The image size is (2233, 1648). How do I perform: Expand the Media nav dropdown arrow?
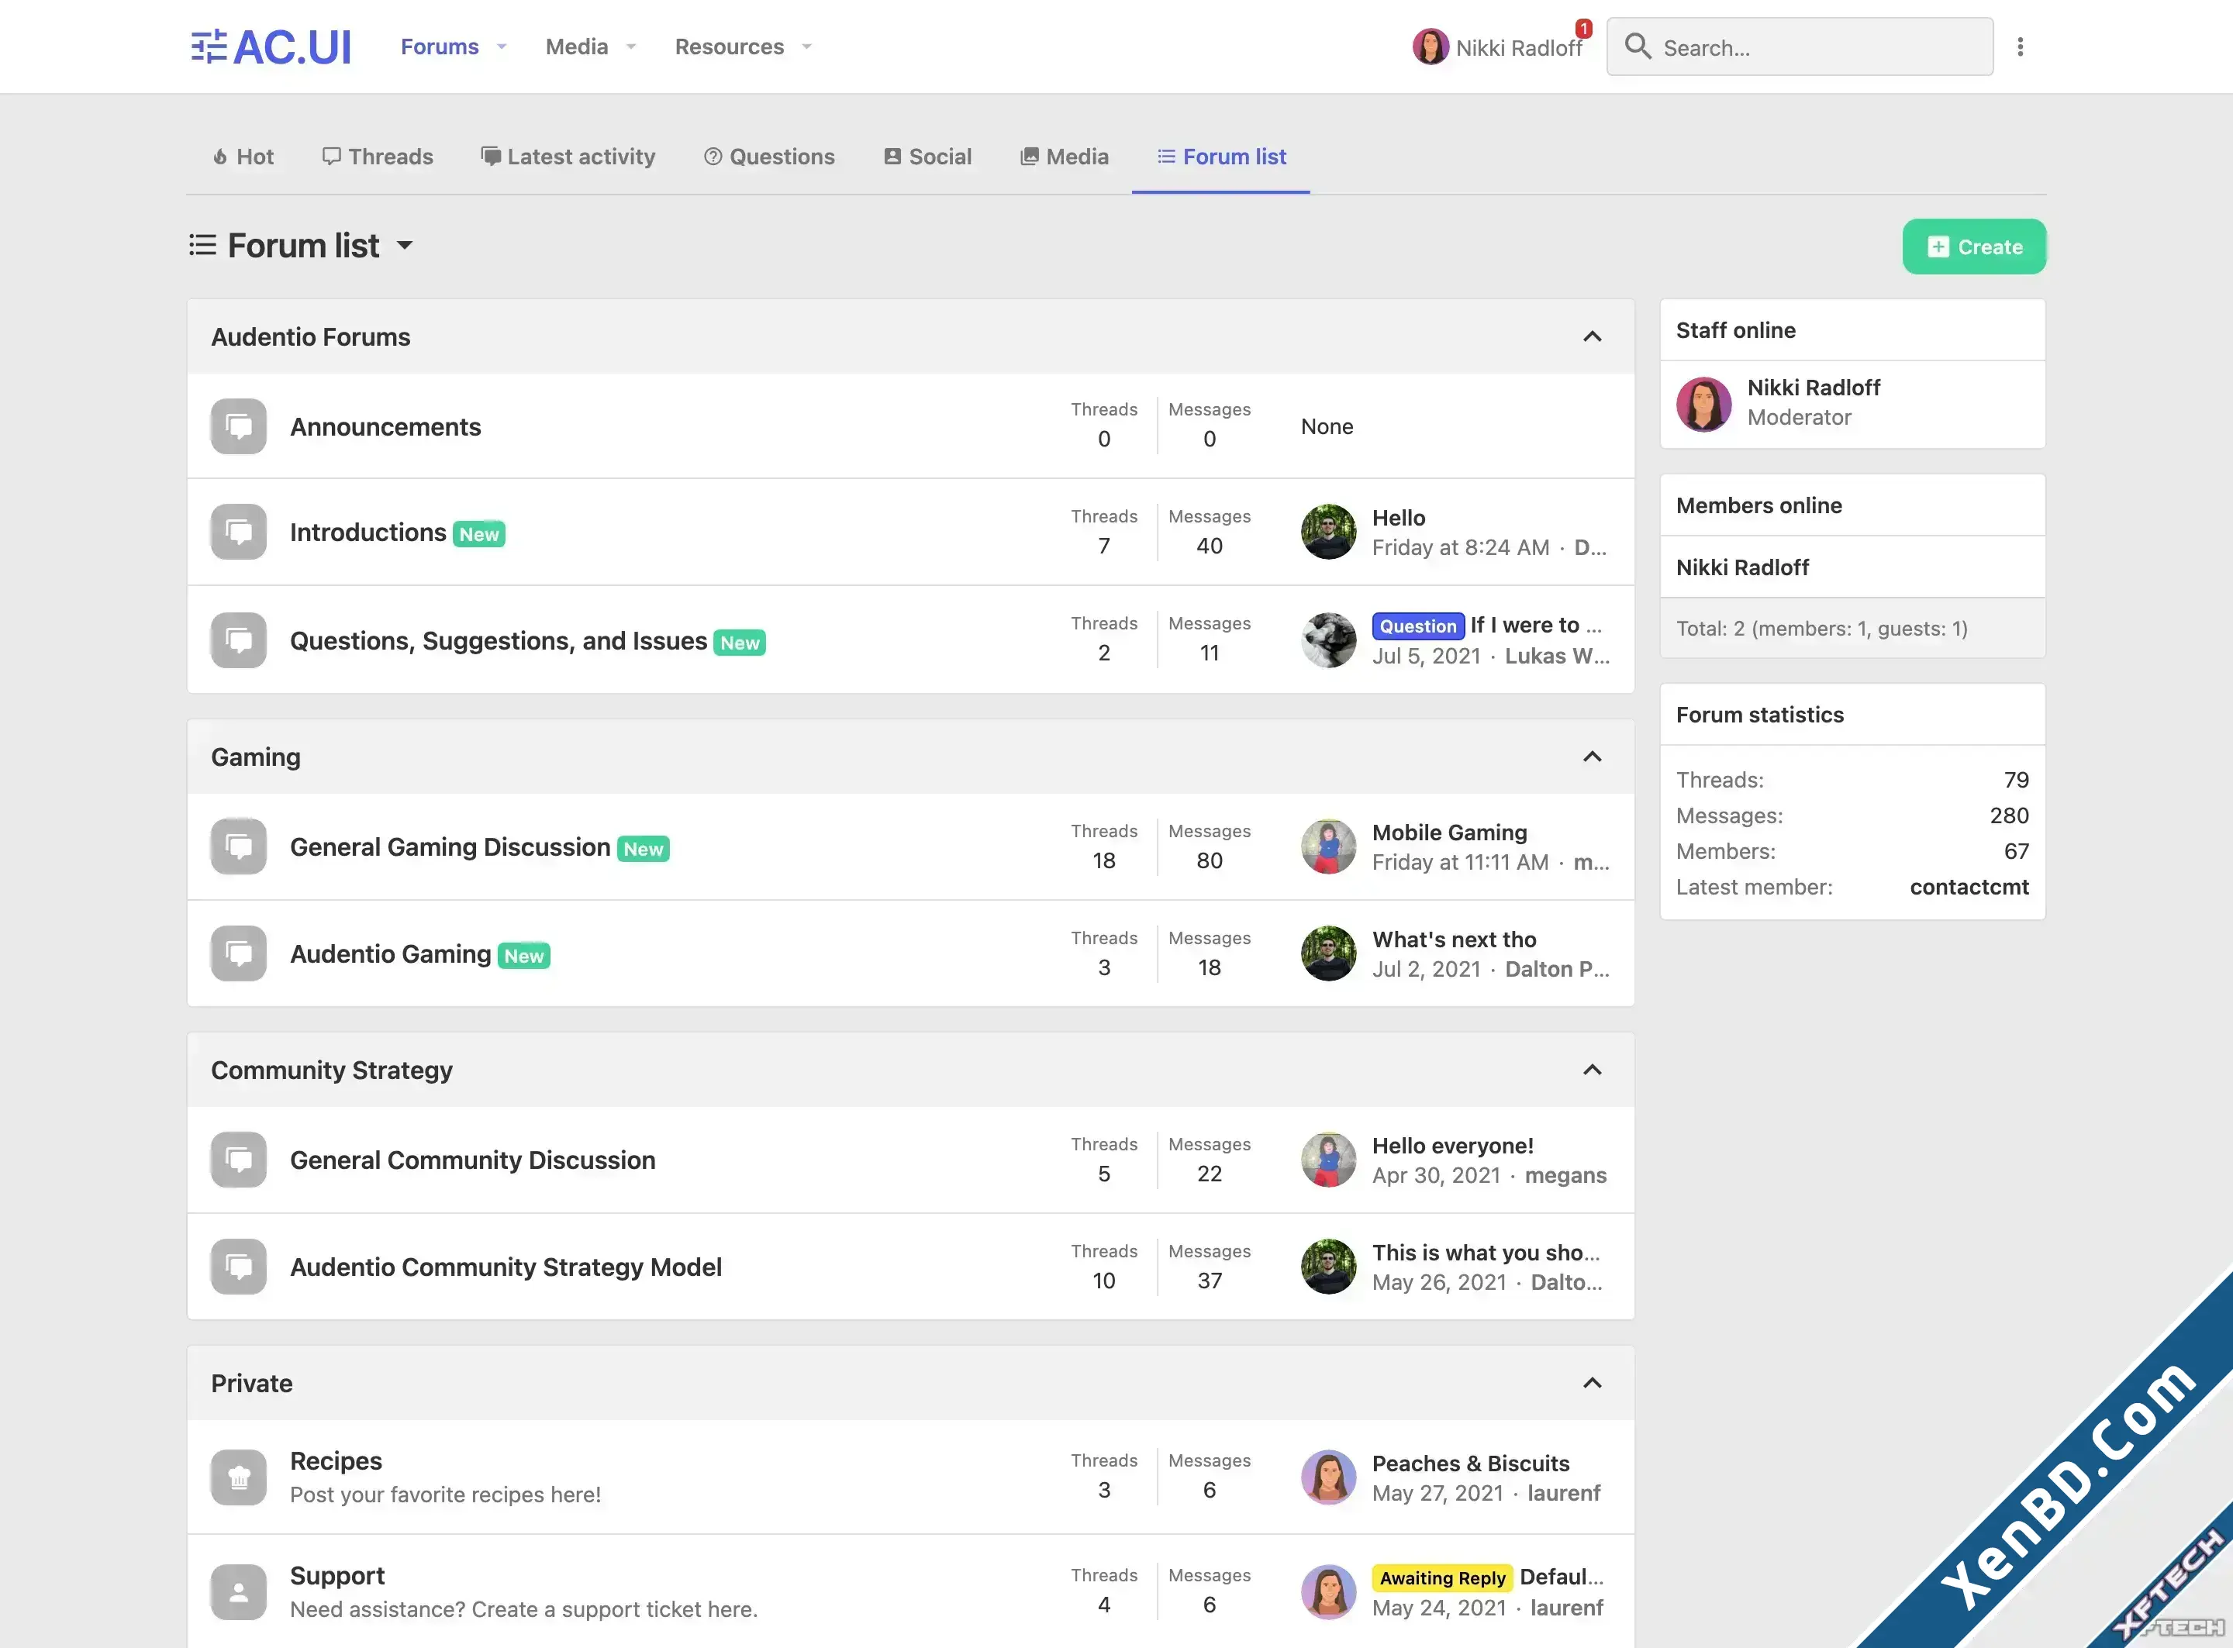[x=630, y=47]
